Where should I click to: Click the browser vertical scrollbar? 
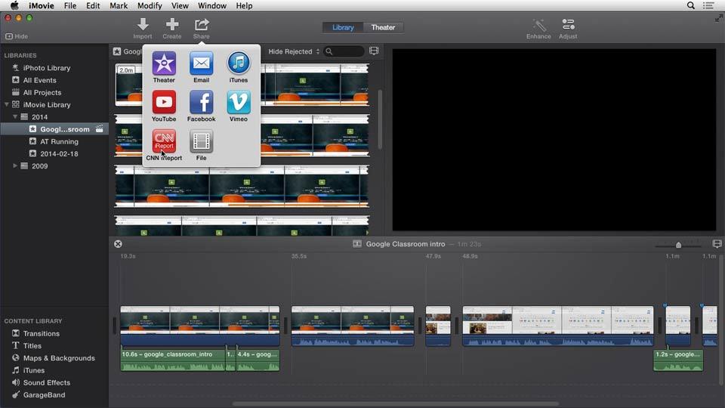[380, 119]
